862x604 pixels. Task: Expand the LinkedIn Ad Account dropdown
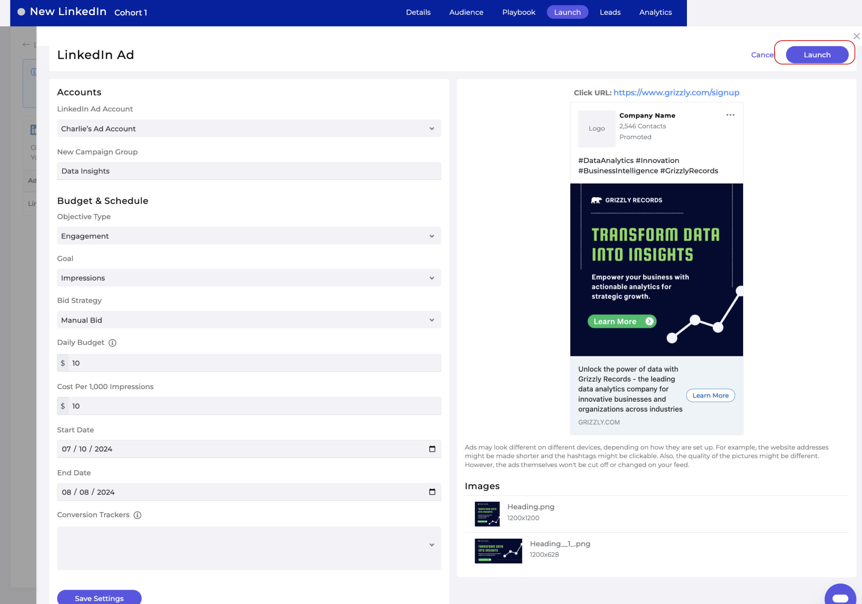[x=249, y=129]
